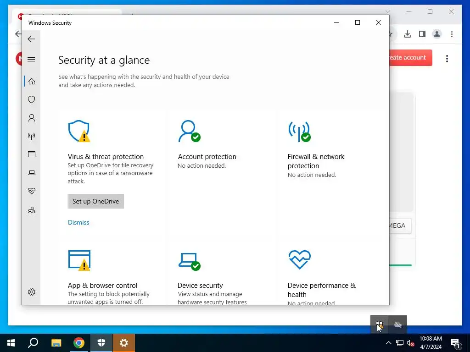
Task: Toggle the Chrome side panel icon
Action: [x=422, y=34]
